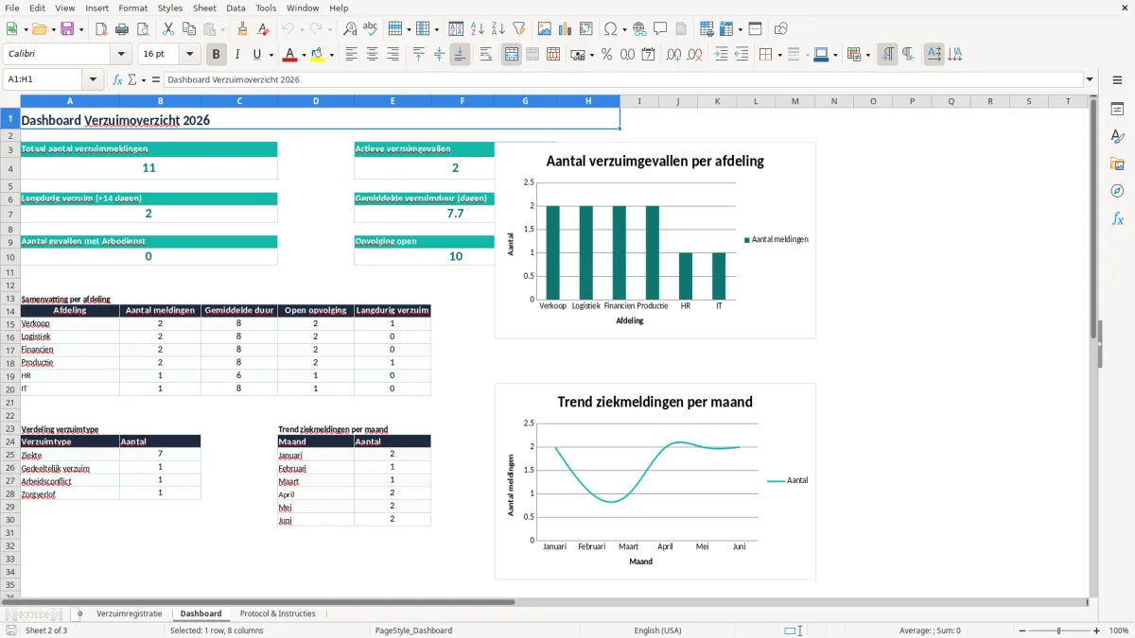Open the Open-document dropdown arrow
The image size is (1135, 638).
point(52,29)
